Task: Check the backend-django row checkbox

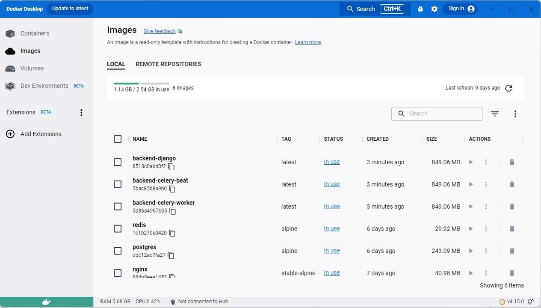Action: [118, 162]
